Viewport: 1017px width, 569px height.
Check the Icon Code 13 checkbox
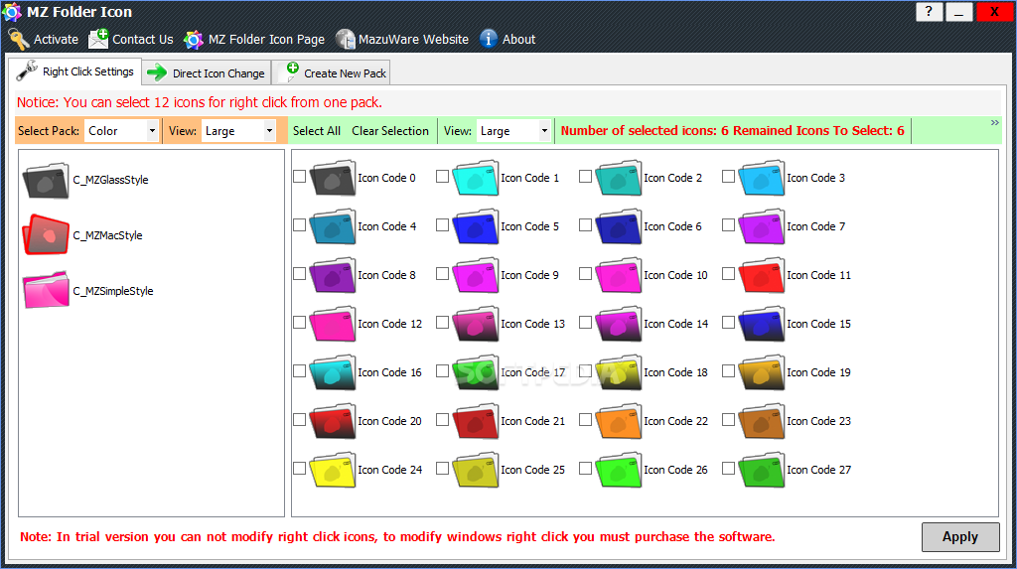(442, 323)
